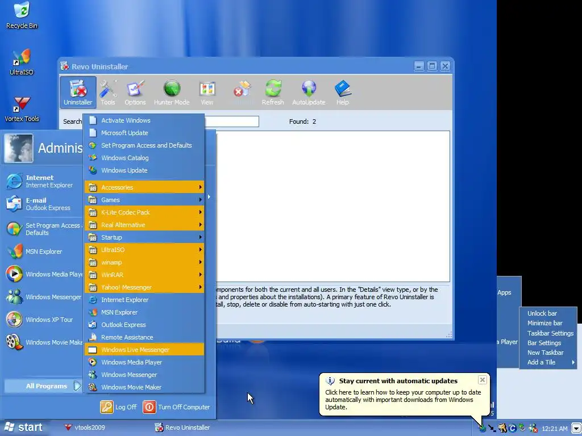Open Set Program Access and Defaults in left pane
This screenshot has height=436, width=582.
[x=44, y=229]
